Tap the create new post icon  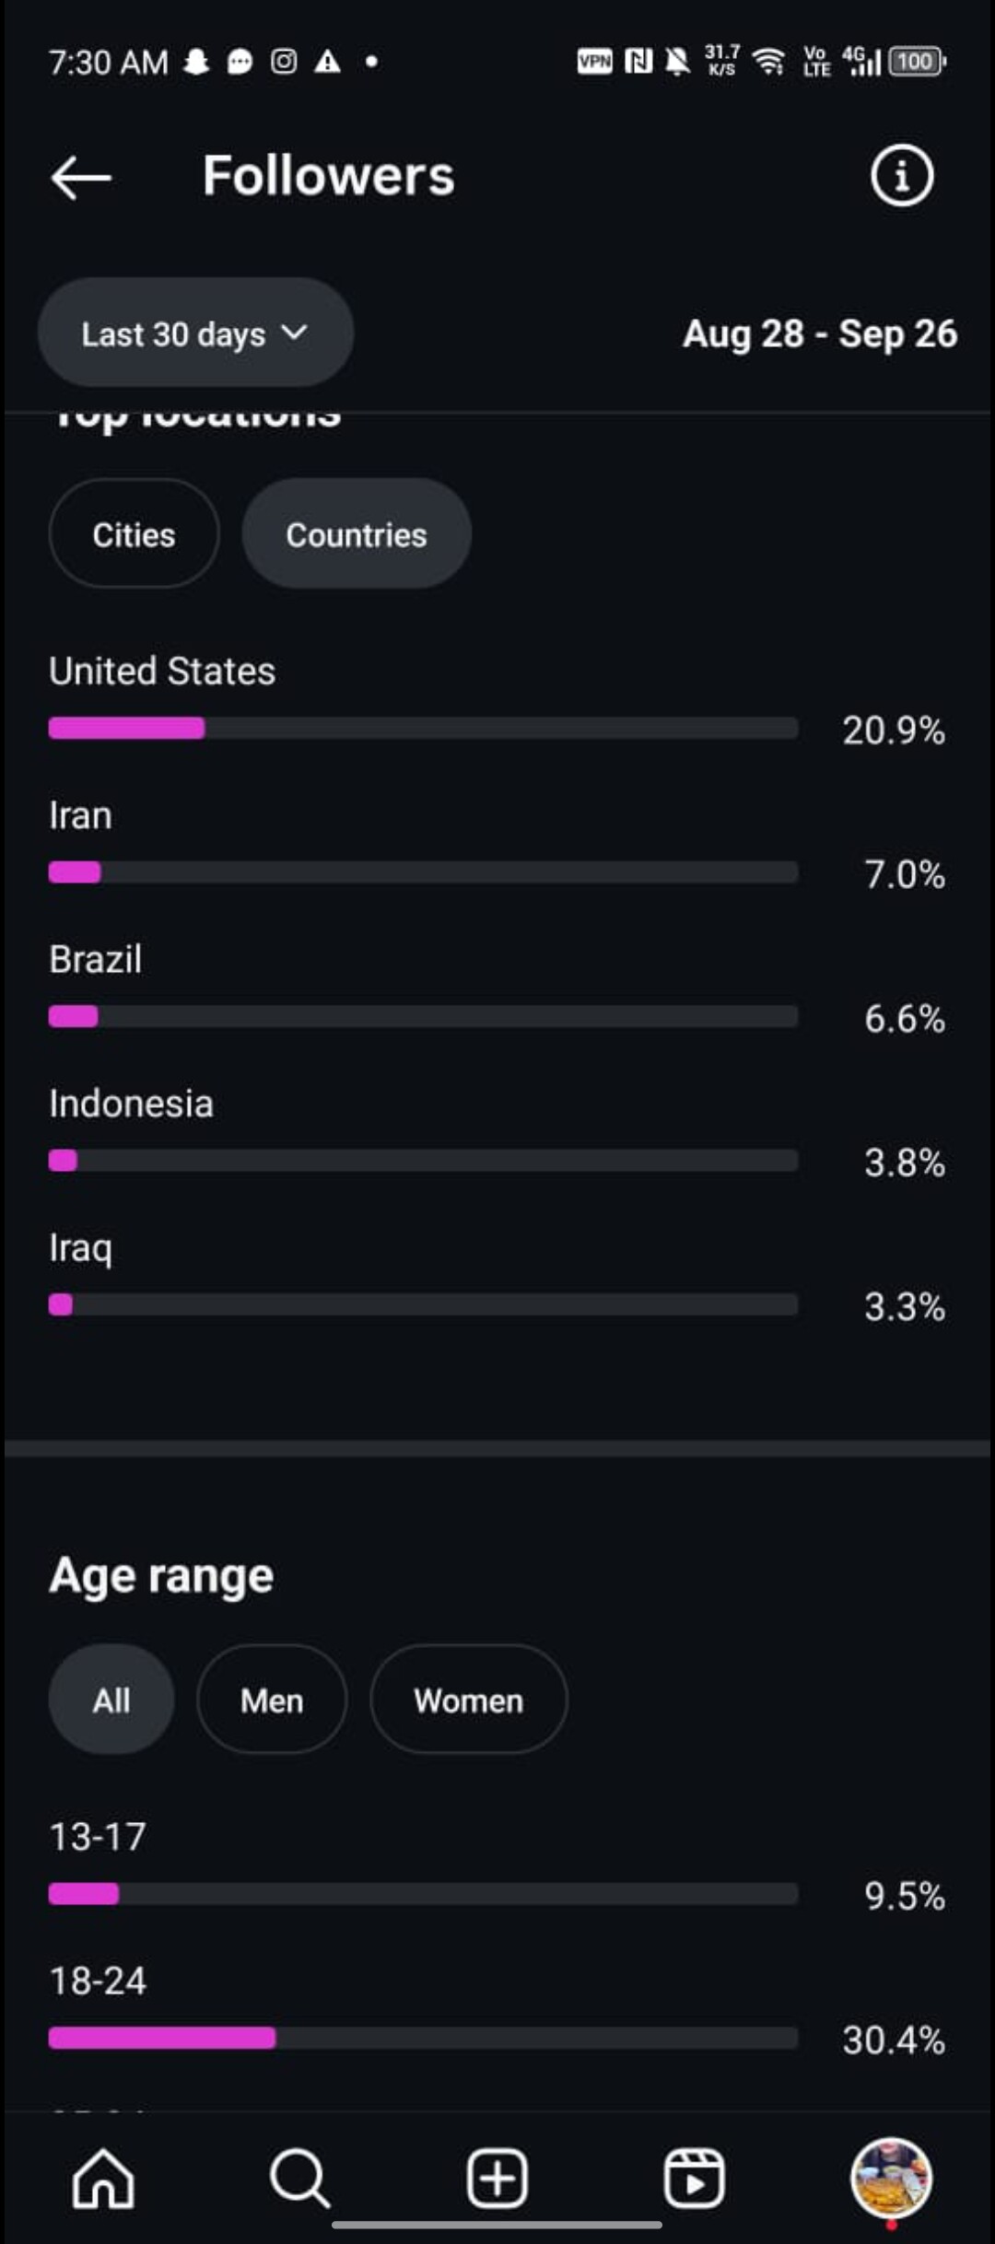click(x=497, y=2180)
